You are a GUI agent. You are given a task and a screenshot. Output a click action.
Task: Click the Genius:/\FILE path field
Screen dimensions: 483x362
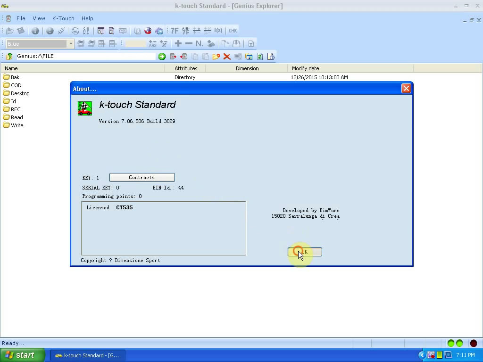click(x=85, y=56)
